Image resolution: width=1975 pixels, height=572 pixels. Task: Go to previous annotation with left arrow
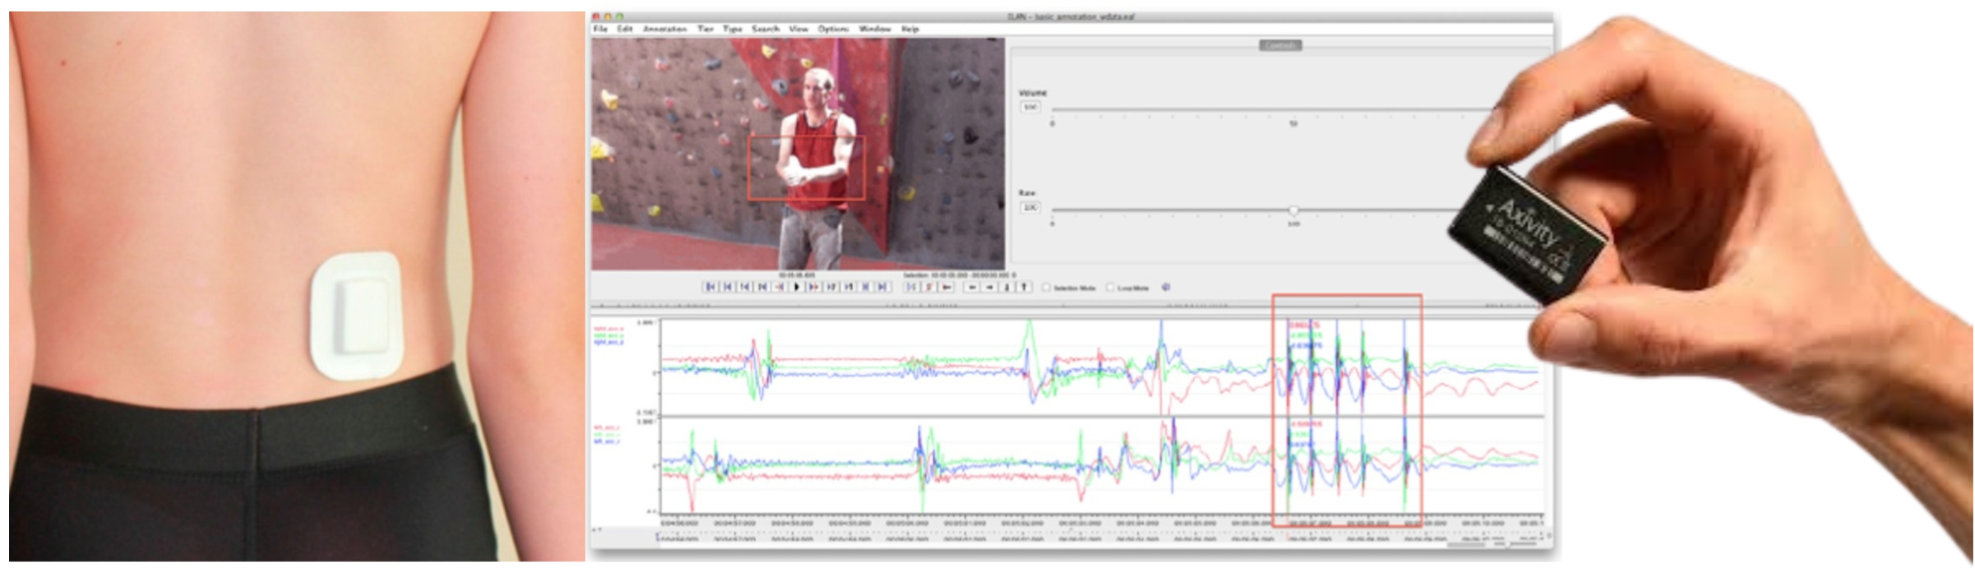pos(973,287)
